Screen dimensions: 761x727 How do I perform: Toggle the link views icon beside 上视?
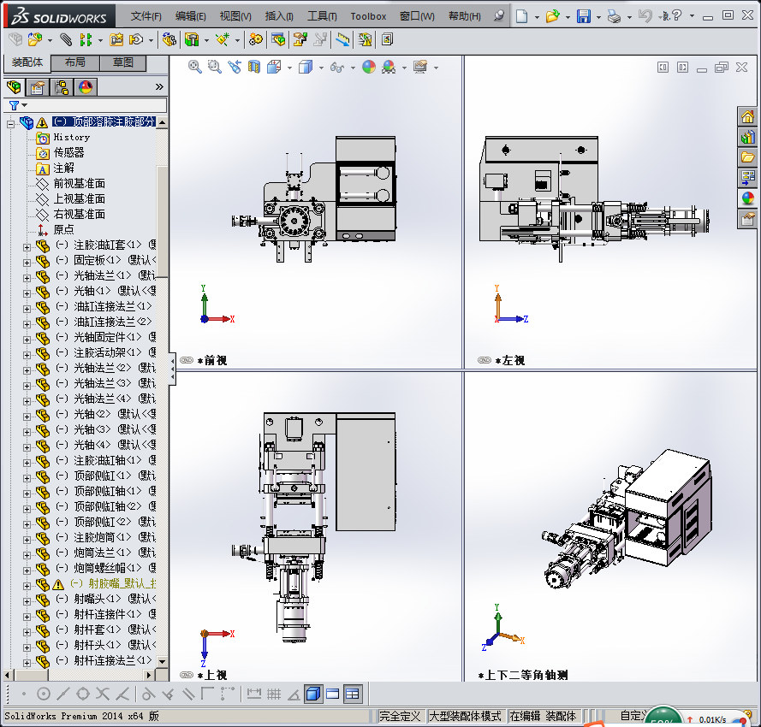187,675
